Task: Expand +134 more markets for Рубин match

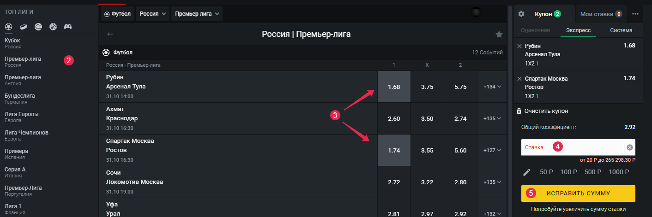Action: [492, 87]
